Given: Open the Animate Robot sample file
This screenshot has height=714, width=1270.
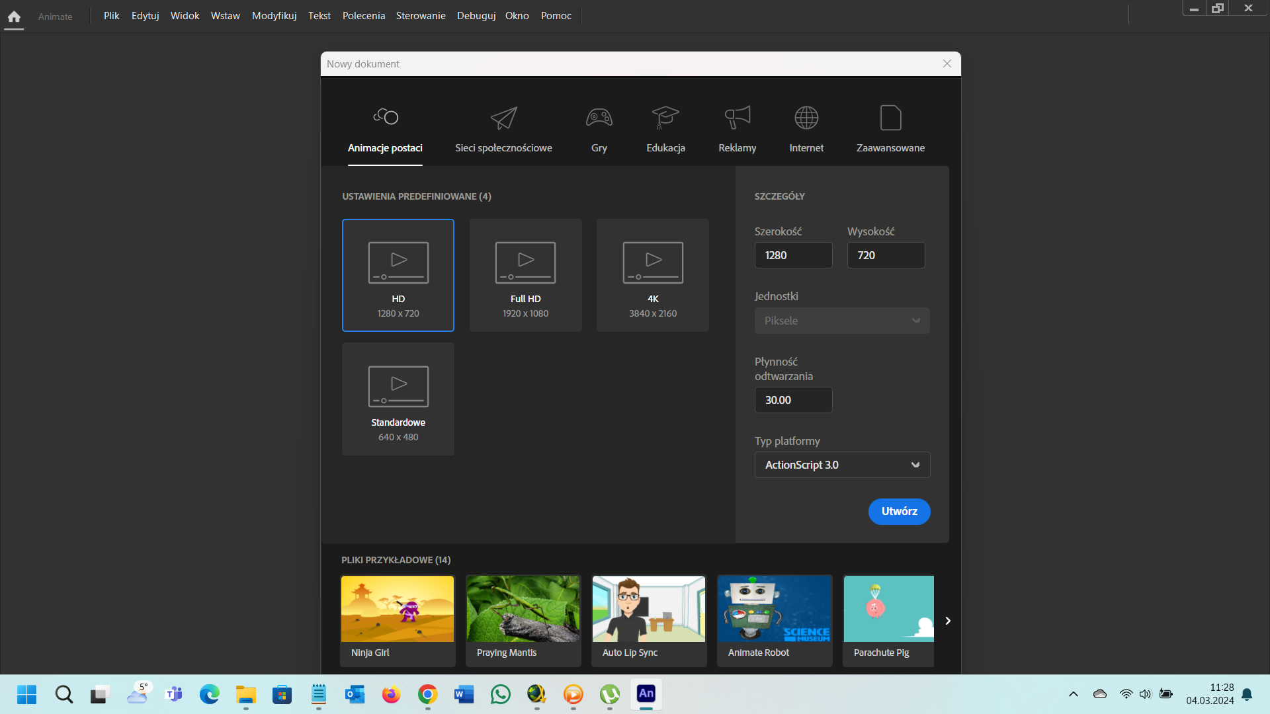Looking at the screenshot, I should [775, 620].
